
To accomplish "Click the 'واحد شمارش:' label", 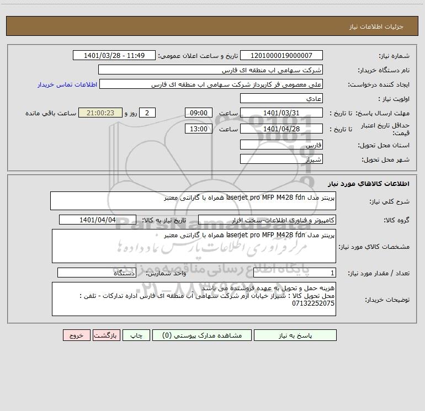I will coord(166,274).
